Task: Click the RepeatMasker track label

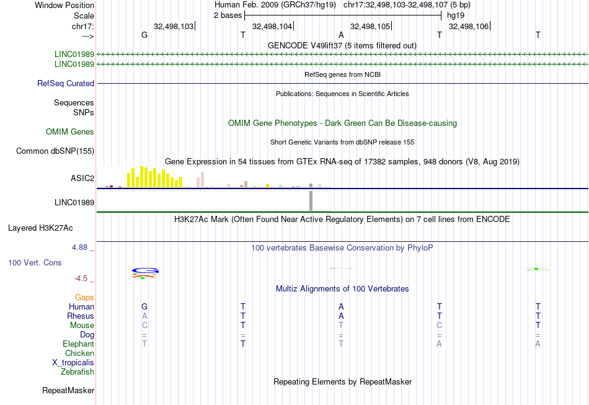Action: (68, 391)
